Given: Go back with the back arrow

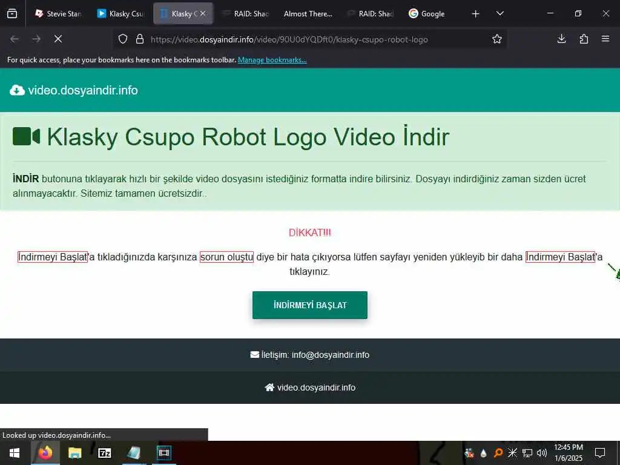Looking at the screenshot, I should 15,39.
